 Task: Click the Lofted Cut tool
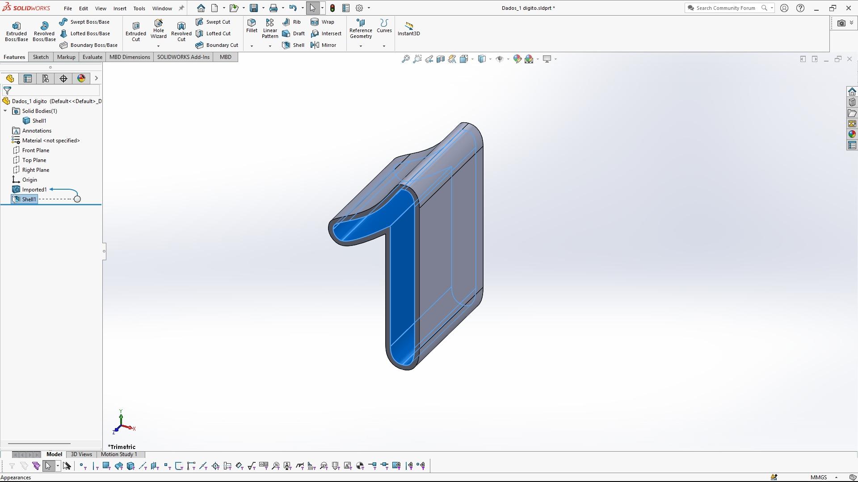click(213, 33)
